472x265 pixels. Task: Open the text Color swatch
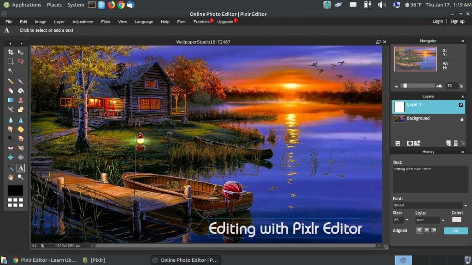pyautogui.click(x=456, y=219)
